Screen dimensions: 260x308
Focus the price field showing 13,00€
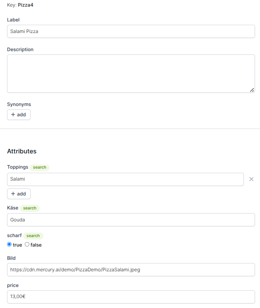pos(131,297)
